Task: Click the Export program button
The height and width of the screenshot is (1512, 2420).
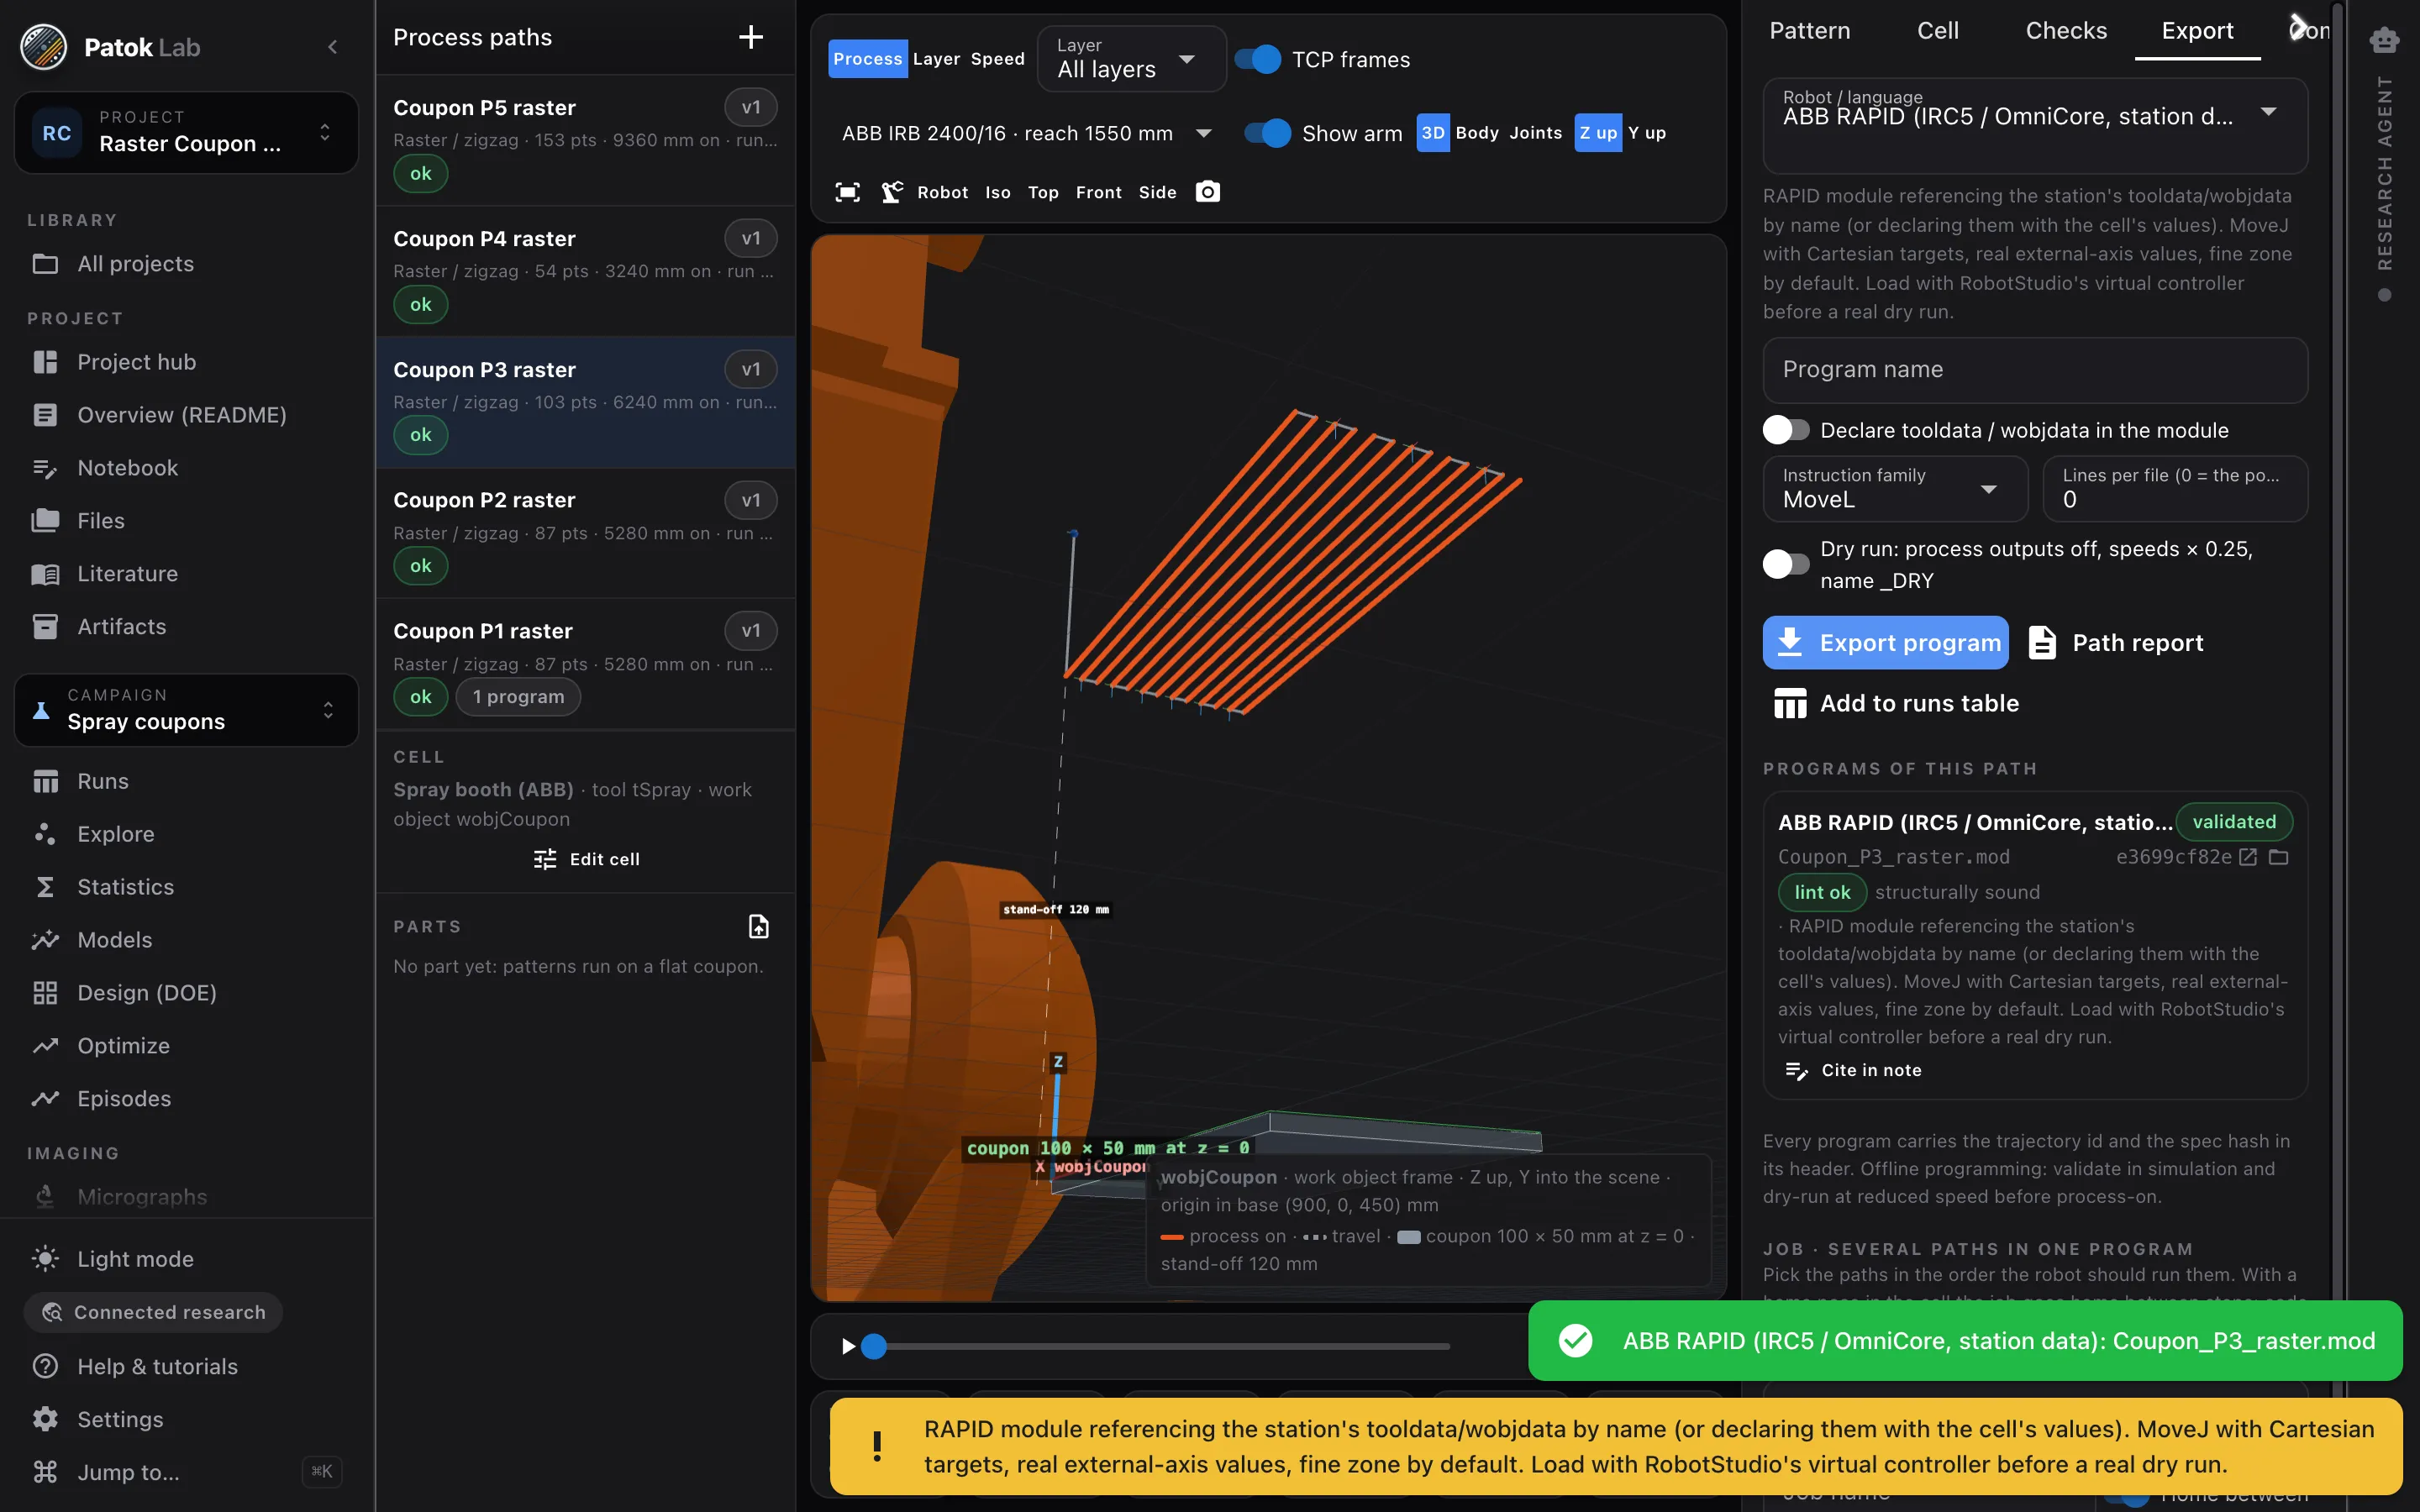Action: pyautogui.click(x=1886, y=642)
